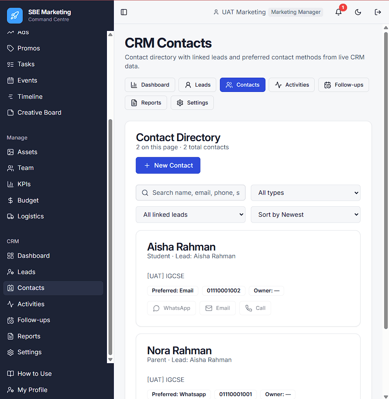Open the All types dropdown
This screenshot has width=389, height=399.
click(x=306, y=193)
